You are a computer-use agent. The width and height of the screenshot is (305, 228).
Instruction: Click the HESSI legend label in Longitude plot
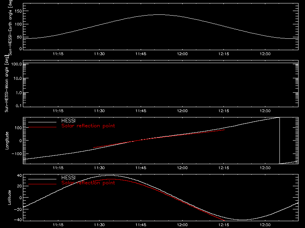coord(68,120)
